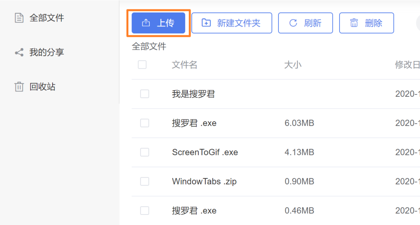Image resolution: width=420 pixels, height=225 pixels.
Task: Check the box for WindowTabs .zip
Action: [x=145, y=181]
